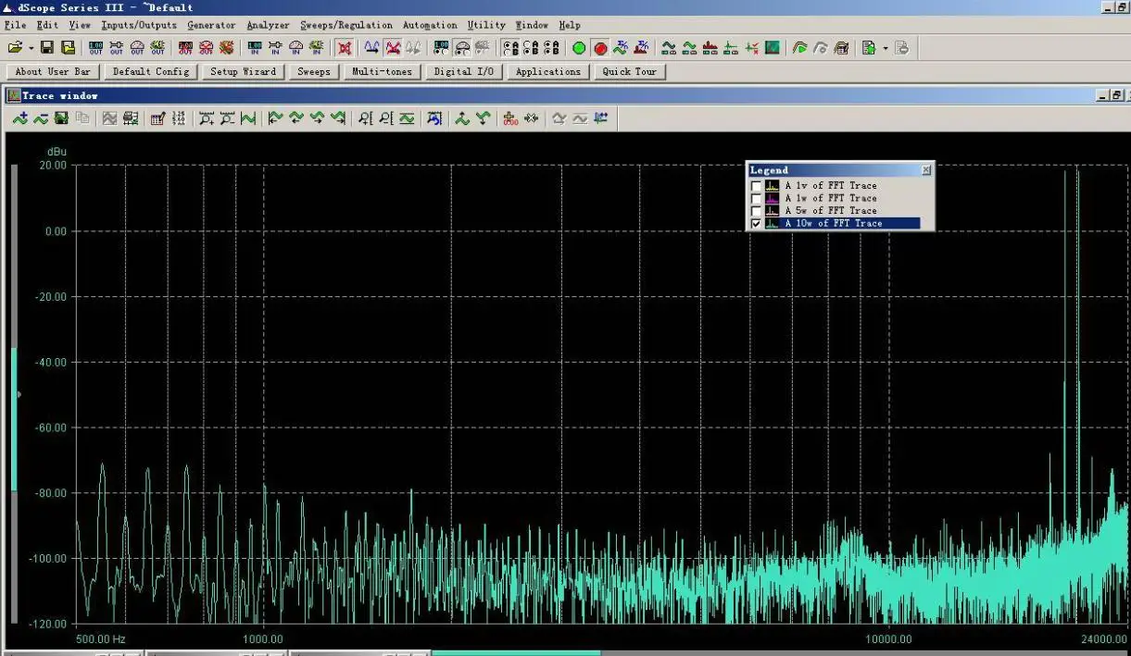Viewport: 1131px width, 656px height.
Task: Click the save floppy disk icon
Action: coord(46,48)
